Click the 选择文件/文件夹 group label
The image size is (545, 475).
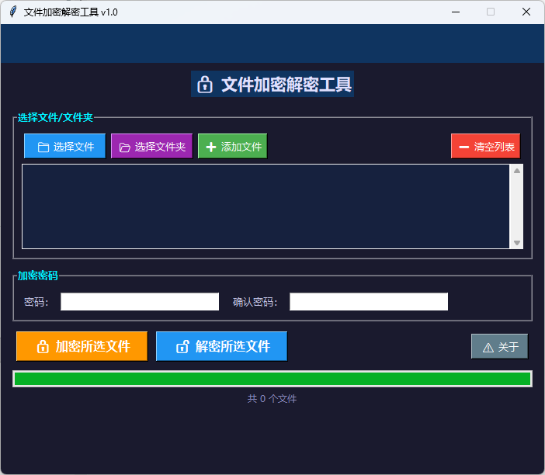pos(55,117)
